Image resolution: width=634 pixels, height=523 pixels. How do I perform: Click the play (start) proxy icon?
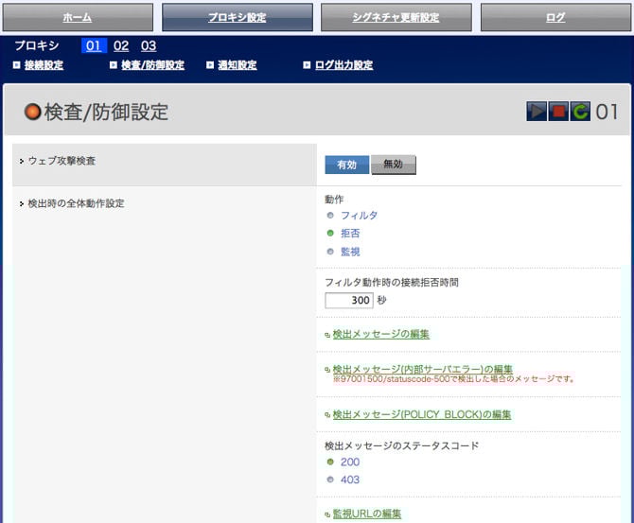(x=537, y=112)
